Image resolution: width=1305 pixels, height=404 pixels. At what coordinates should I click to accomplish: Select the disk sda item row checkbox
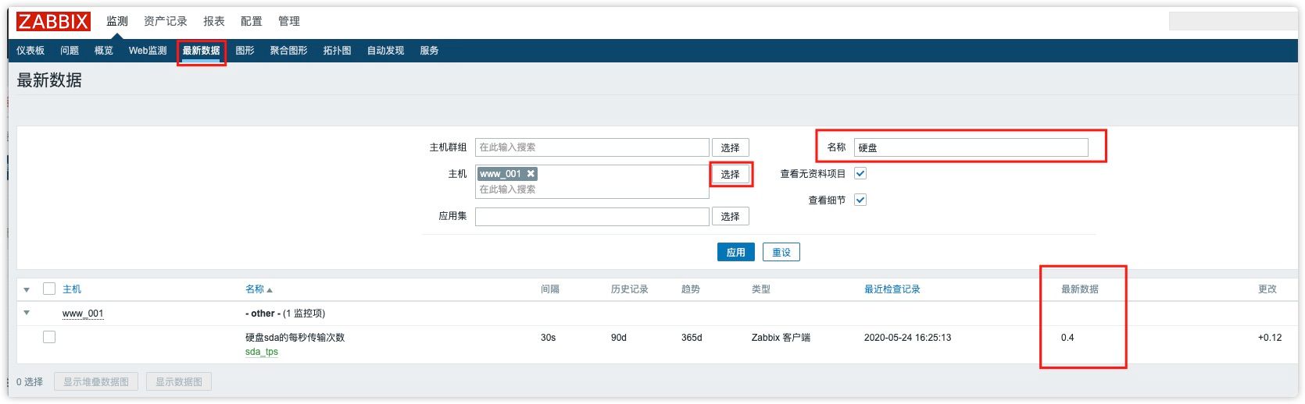pos(49,337)
